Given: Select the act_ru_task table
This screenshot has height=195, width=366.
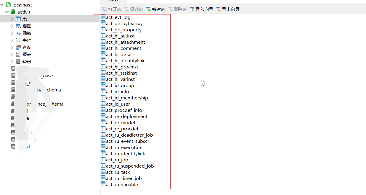Looking at the screenshot, I should [118, 172].
